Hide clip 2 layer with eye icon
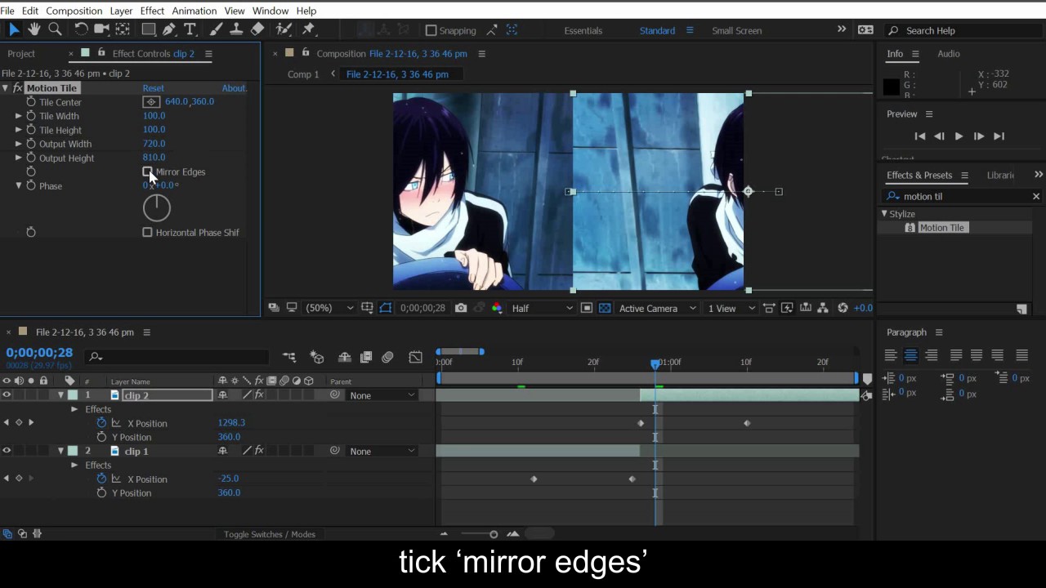 [x=7, y=395]
